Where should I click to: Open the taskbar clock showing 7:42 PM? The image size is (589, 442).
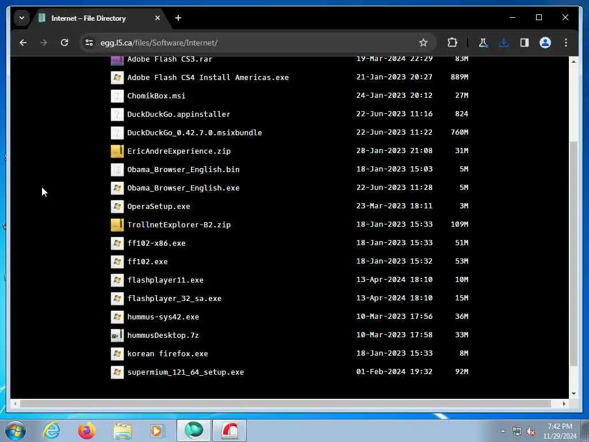560,431
